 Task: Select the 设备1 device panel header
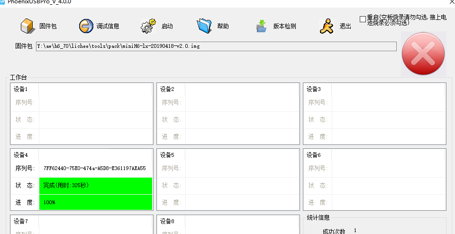pyautogui.click(x=21, y=89)
